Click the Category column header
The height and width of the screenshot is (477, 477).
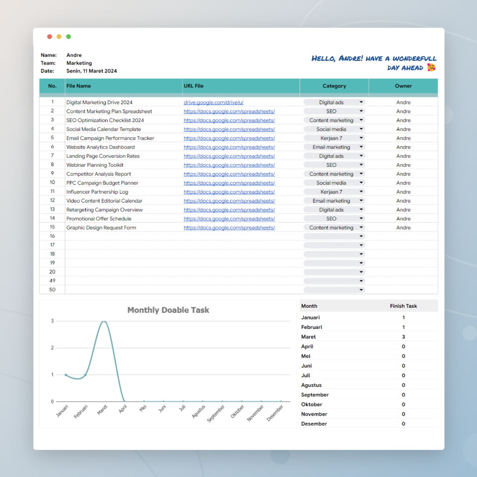pyautogui.click(x=334, y=86)
